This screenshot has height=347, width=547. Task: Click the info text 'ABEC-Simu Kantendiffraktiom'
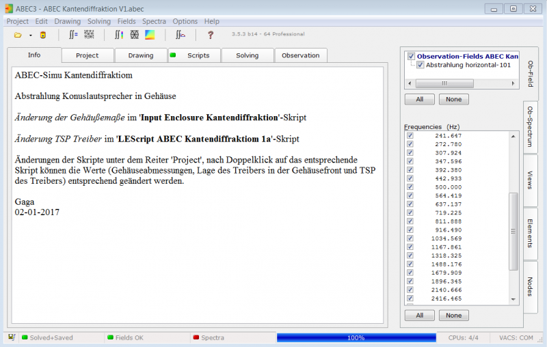(74, 75)
